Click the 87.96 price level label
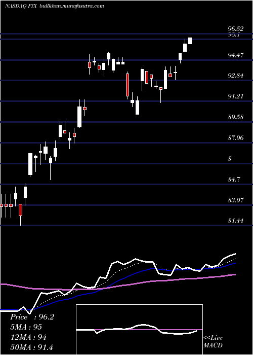 tap(236, 137)
